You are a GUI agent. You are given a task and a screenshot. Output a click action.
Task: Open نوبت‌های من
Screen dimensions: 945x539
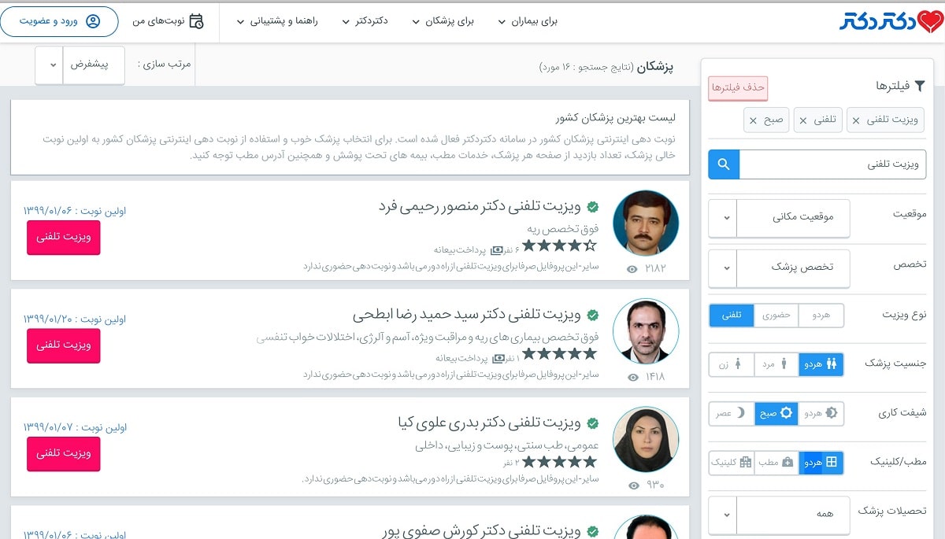click(168, 21)
